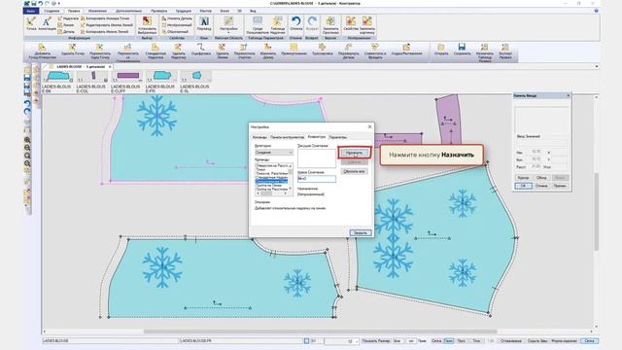This screenshot has width=622, height=350.
Task: Switch to the Проверка ribbon tab
Action: (x=158, y=11)
